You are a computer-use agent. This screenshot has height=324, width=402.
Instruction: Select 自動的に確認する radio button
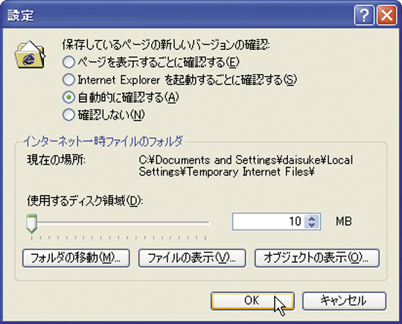coord(68,98)
